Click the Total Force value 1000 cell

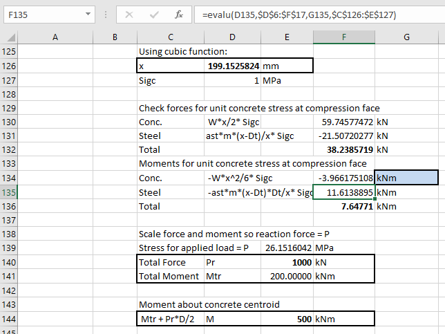287,263
